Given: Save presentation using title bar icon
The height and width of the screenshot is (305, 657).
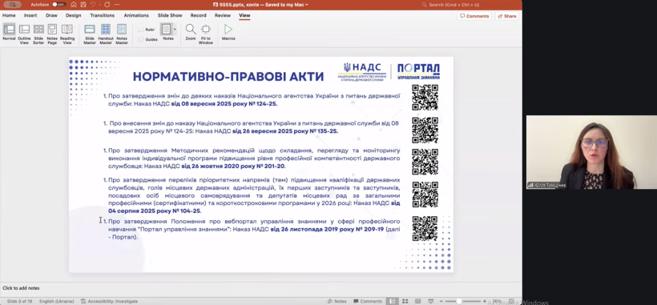Looking at the screenshot, I should point(83,5).
